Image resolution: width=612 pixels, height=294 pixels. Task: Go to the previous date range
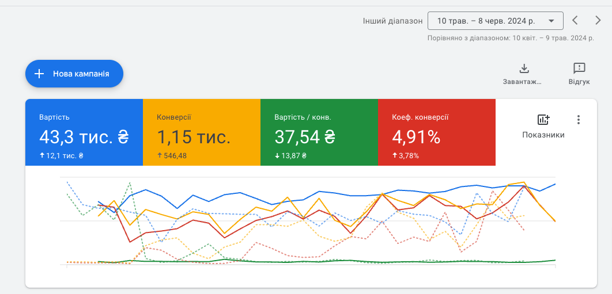[575, 21]
